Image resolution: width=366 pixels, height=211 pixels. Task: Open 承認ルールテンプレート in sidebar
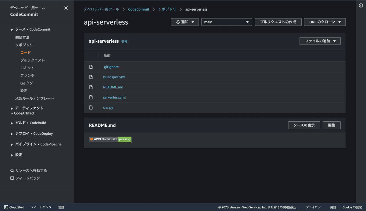coord(34,98)
